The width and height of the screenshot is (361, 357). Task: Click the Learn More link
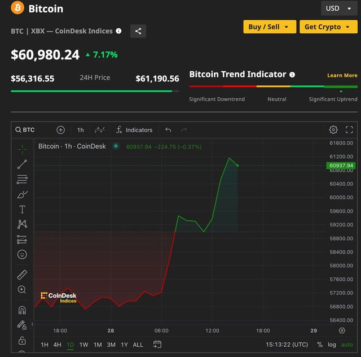pyautogui.click(x=342, y=75)
